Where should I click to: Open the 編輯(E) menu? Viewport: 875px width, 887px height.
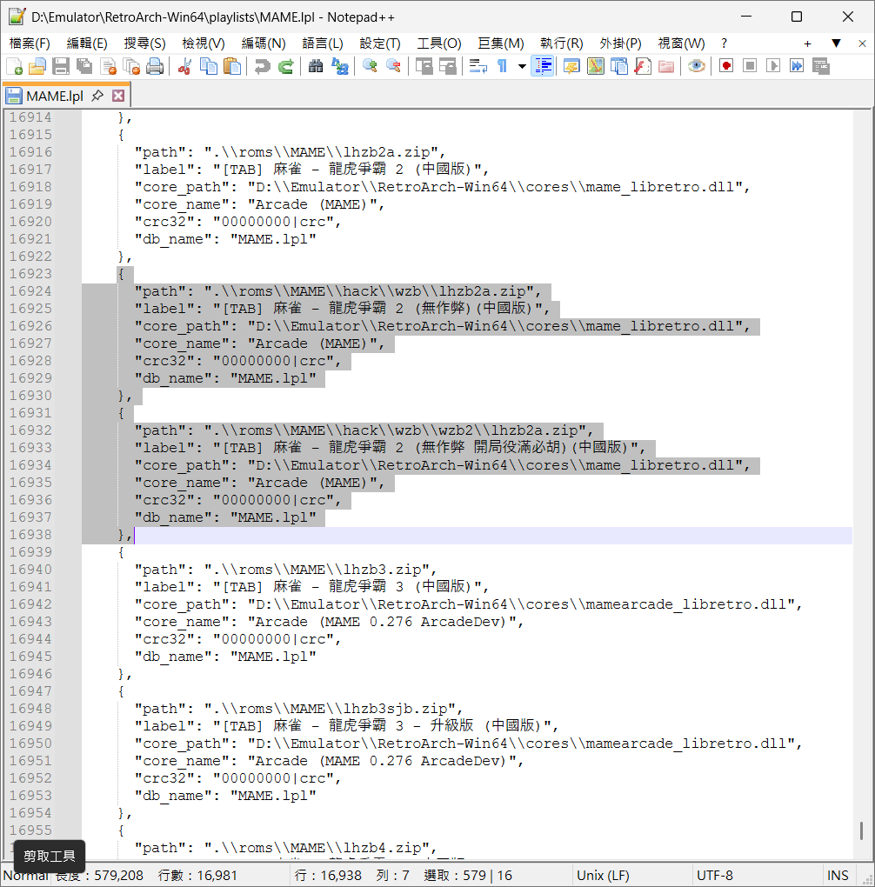tap(87, 43)
